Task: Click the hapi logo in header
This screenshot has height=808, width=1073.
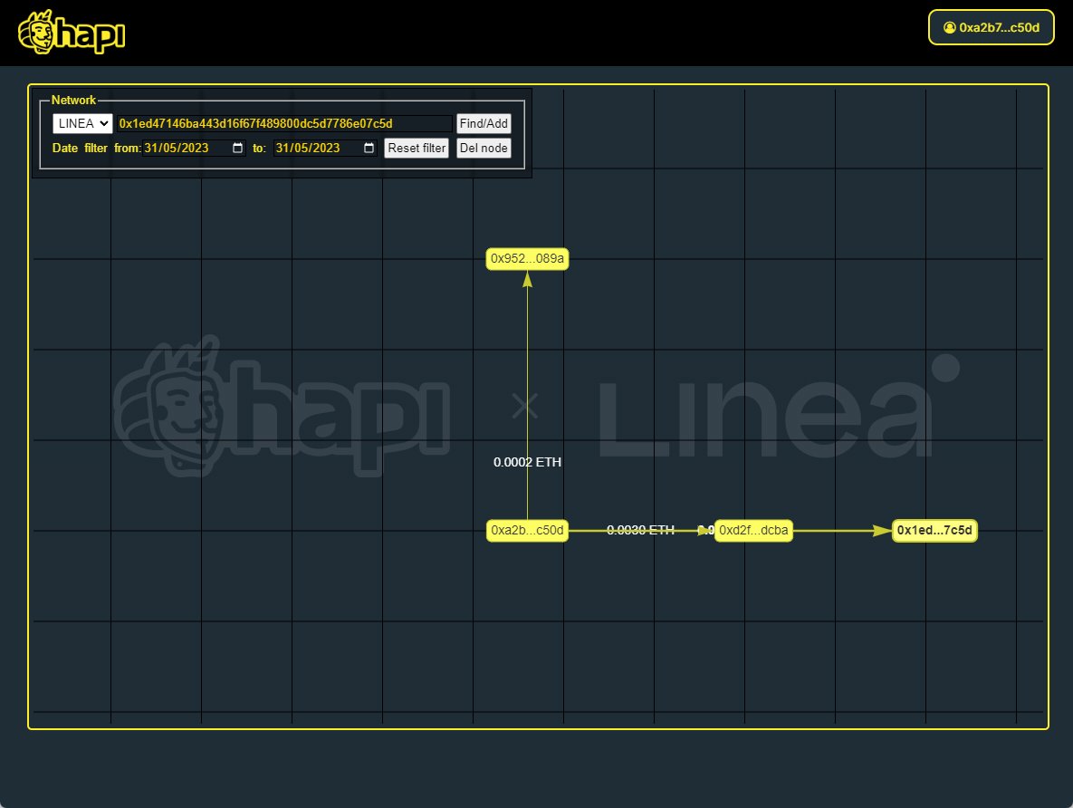Action: (72, 33)
